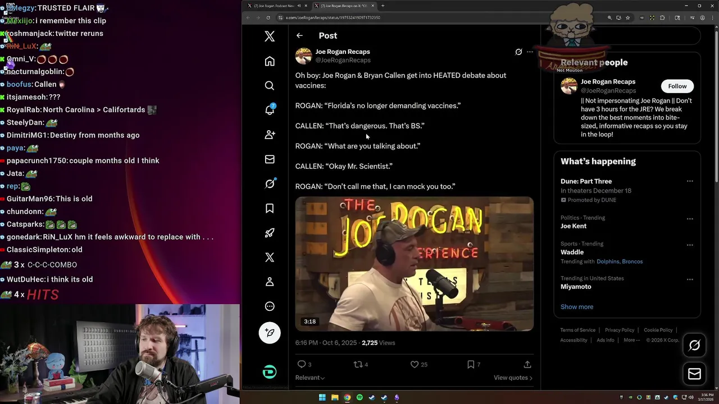Screen dimensions: 719x404
Task: Open the browser extensions puzzle icon
Action: (x=662, y=18)
